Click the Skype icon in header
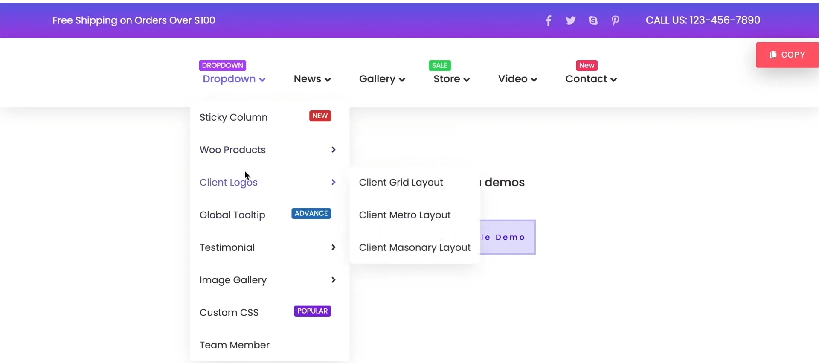 (593, 20)
